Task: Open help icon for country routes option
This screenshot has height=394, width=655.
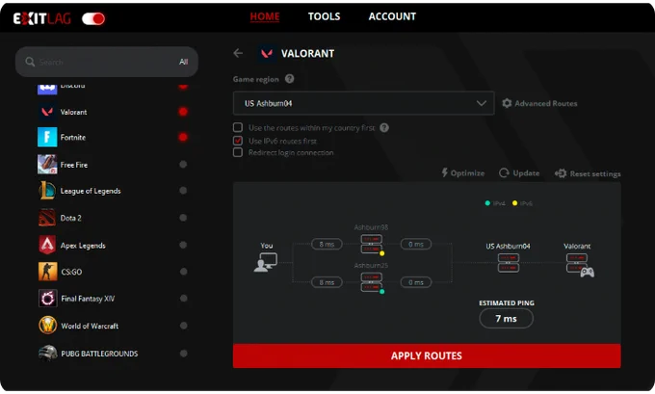Action: coord(384,128)
